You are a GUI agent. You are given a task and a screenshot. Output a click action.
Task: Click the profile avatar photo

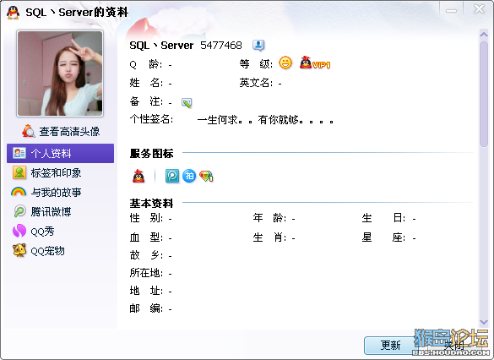click(x=60, y=74)
